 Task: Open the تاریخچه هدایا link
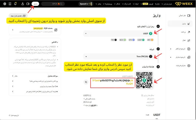[14, 115]
